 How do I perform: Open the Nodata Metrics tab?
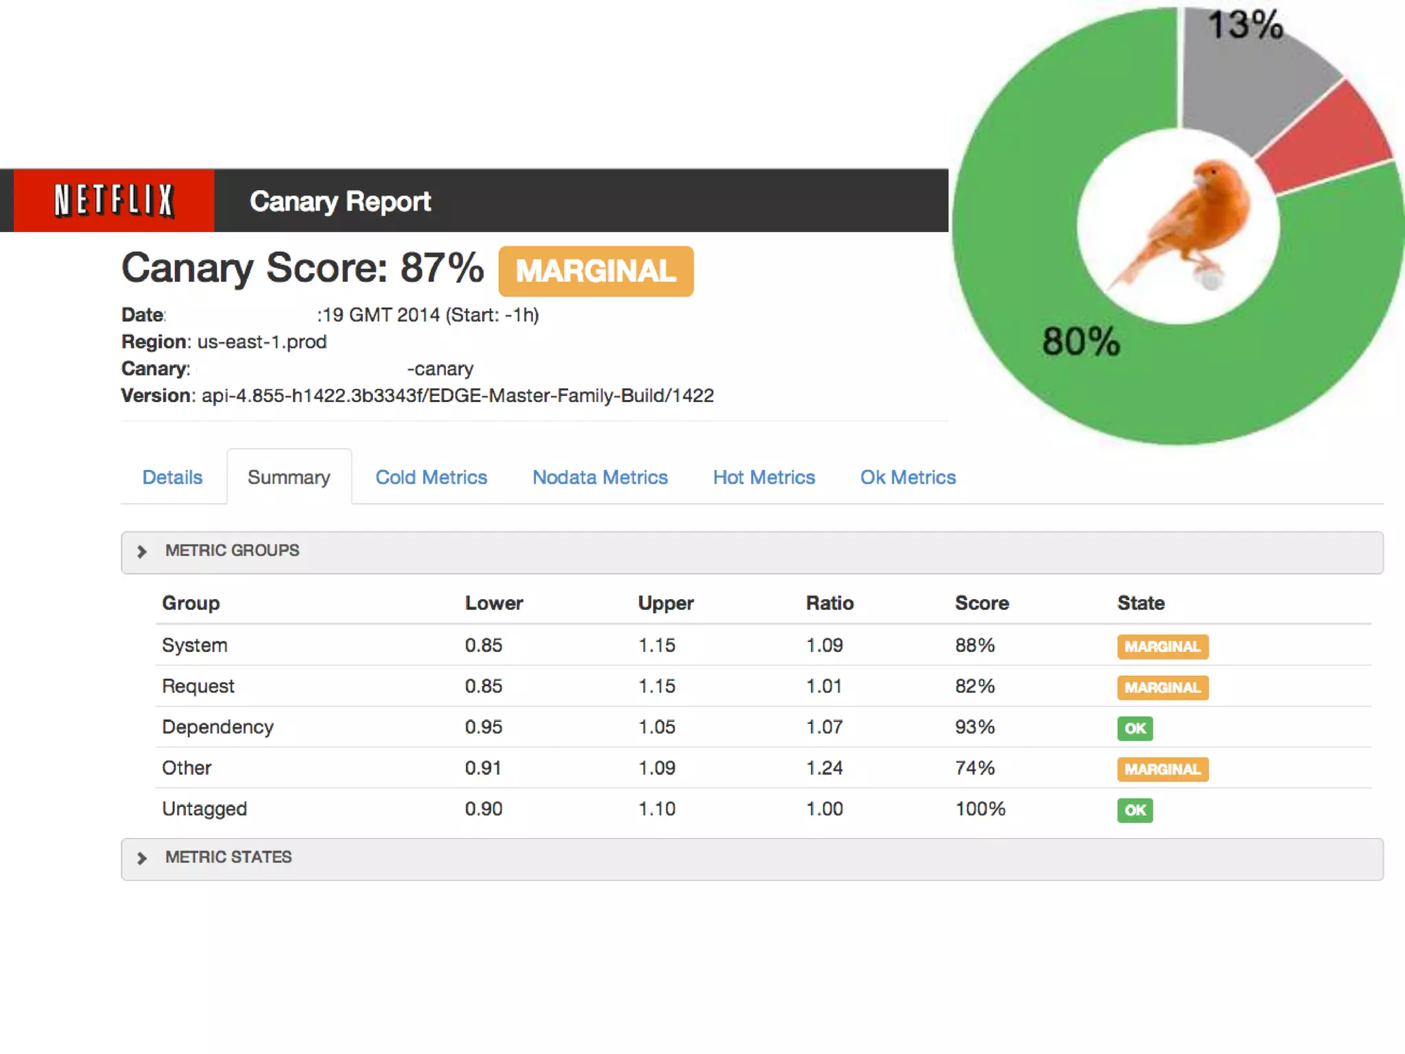600,478
